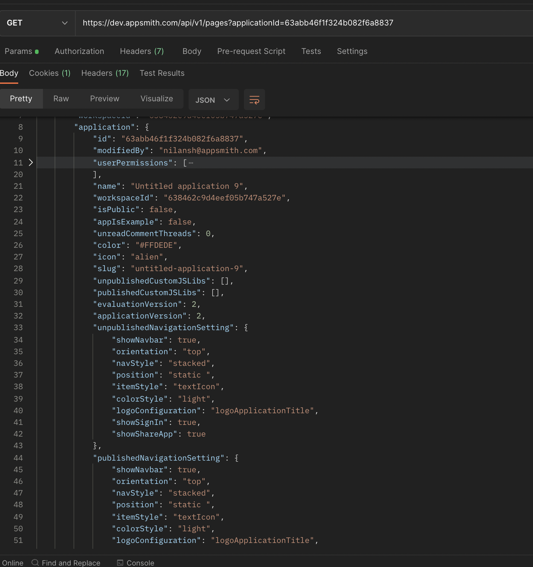Open the request Headers (7) tab
Viewport: 533px width, 567px height.
click(x=142, y=51)
